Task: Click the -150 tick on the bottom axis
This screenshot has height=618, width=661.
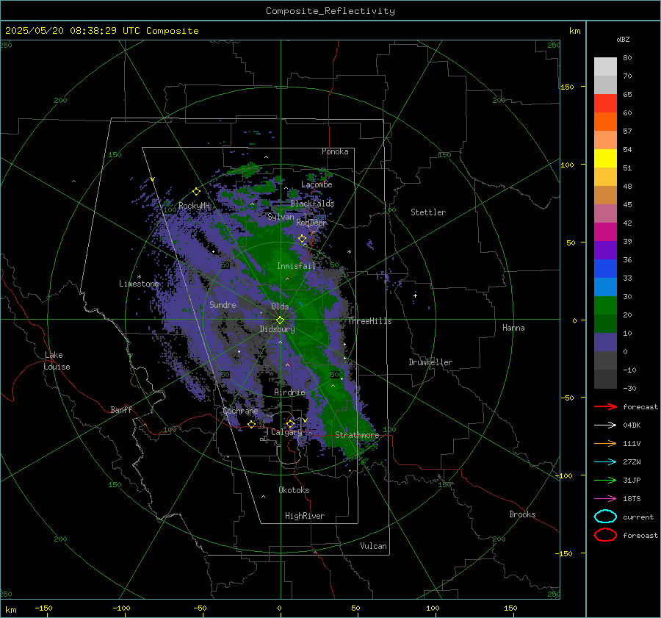Action: (43, 608)
